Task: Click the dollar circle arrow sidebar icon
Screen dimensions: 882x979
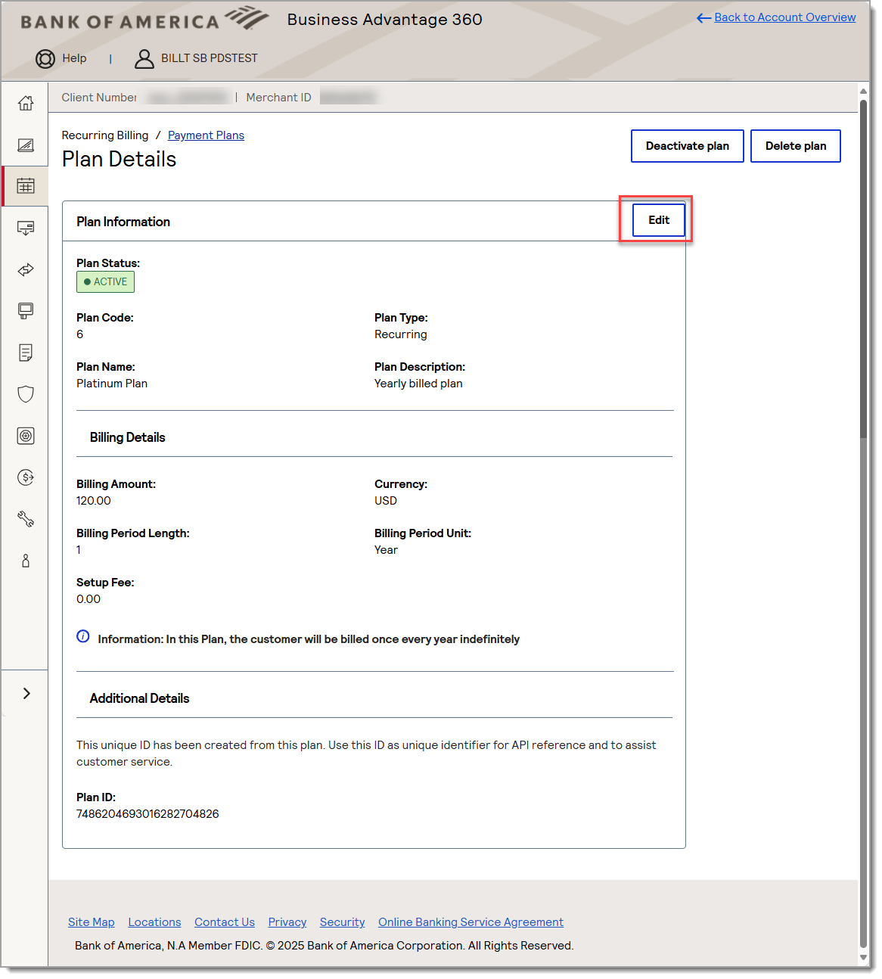Action: tap(26, 477)
